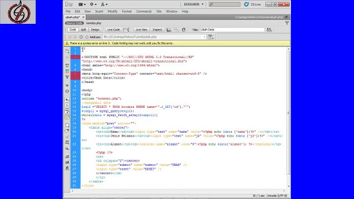This screenshot has width=354, height=199.
Task: Click the Select Parent Tag icon
Action: (67, 86)
